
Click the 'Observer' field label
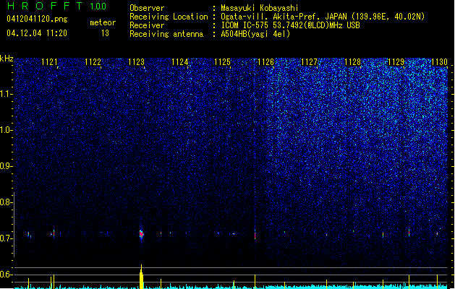(x=147, y=8)
